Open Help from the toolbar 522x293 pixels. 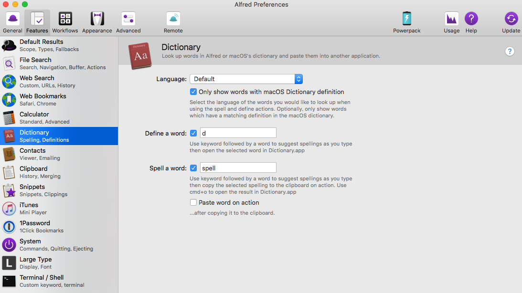(471, 22)
